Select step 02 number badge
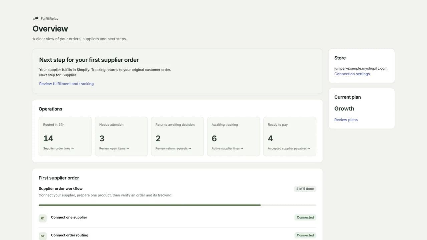 pyautogui.click(x=43, y=236)
